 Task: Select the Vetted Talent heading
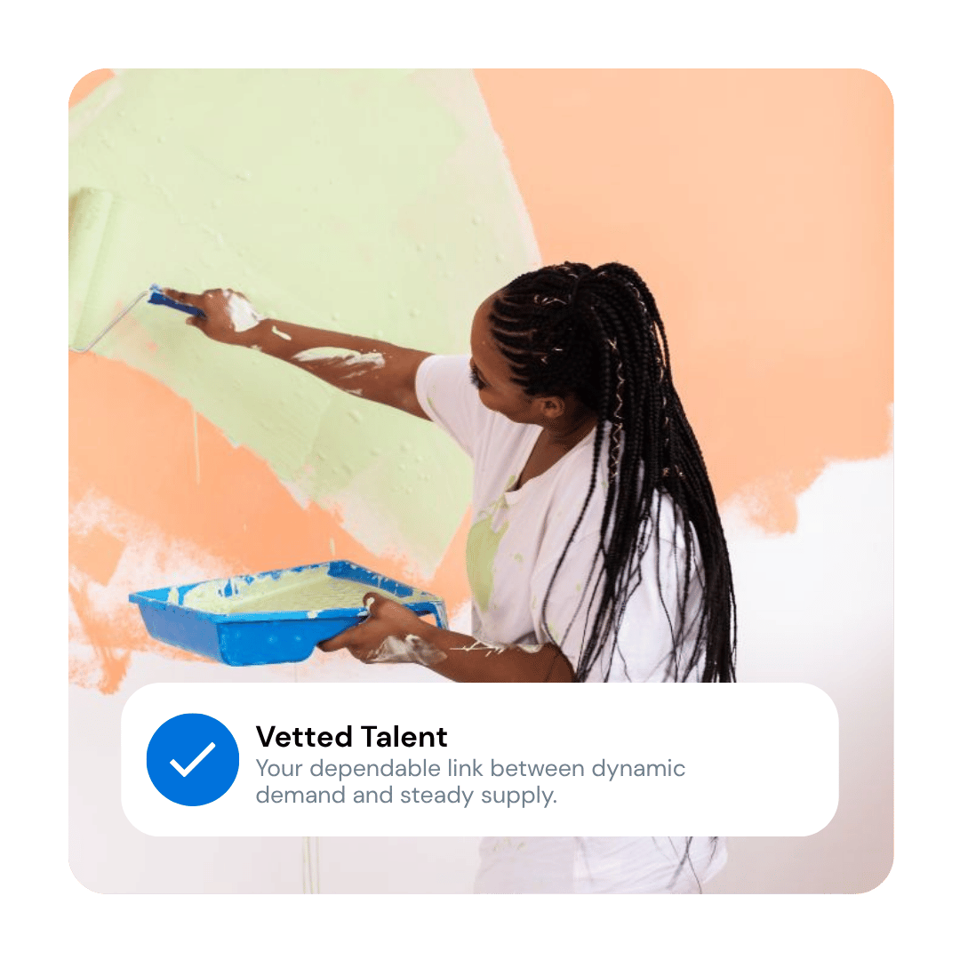(x=351, y=737)
